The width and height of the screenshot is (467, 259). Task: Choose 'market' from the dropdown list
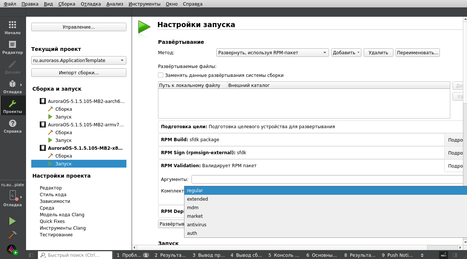[x=194, y=216]
